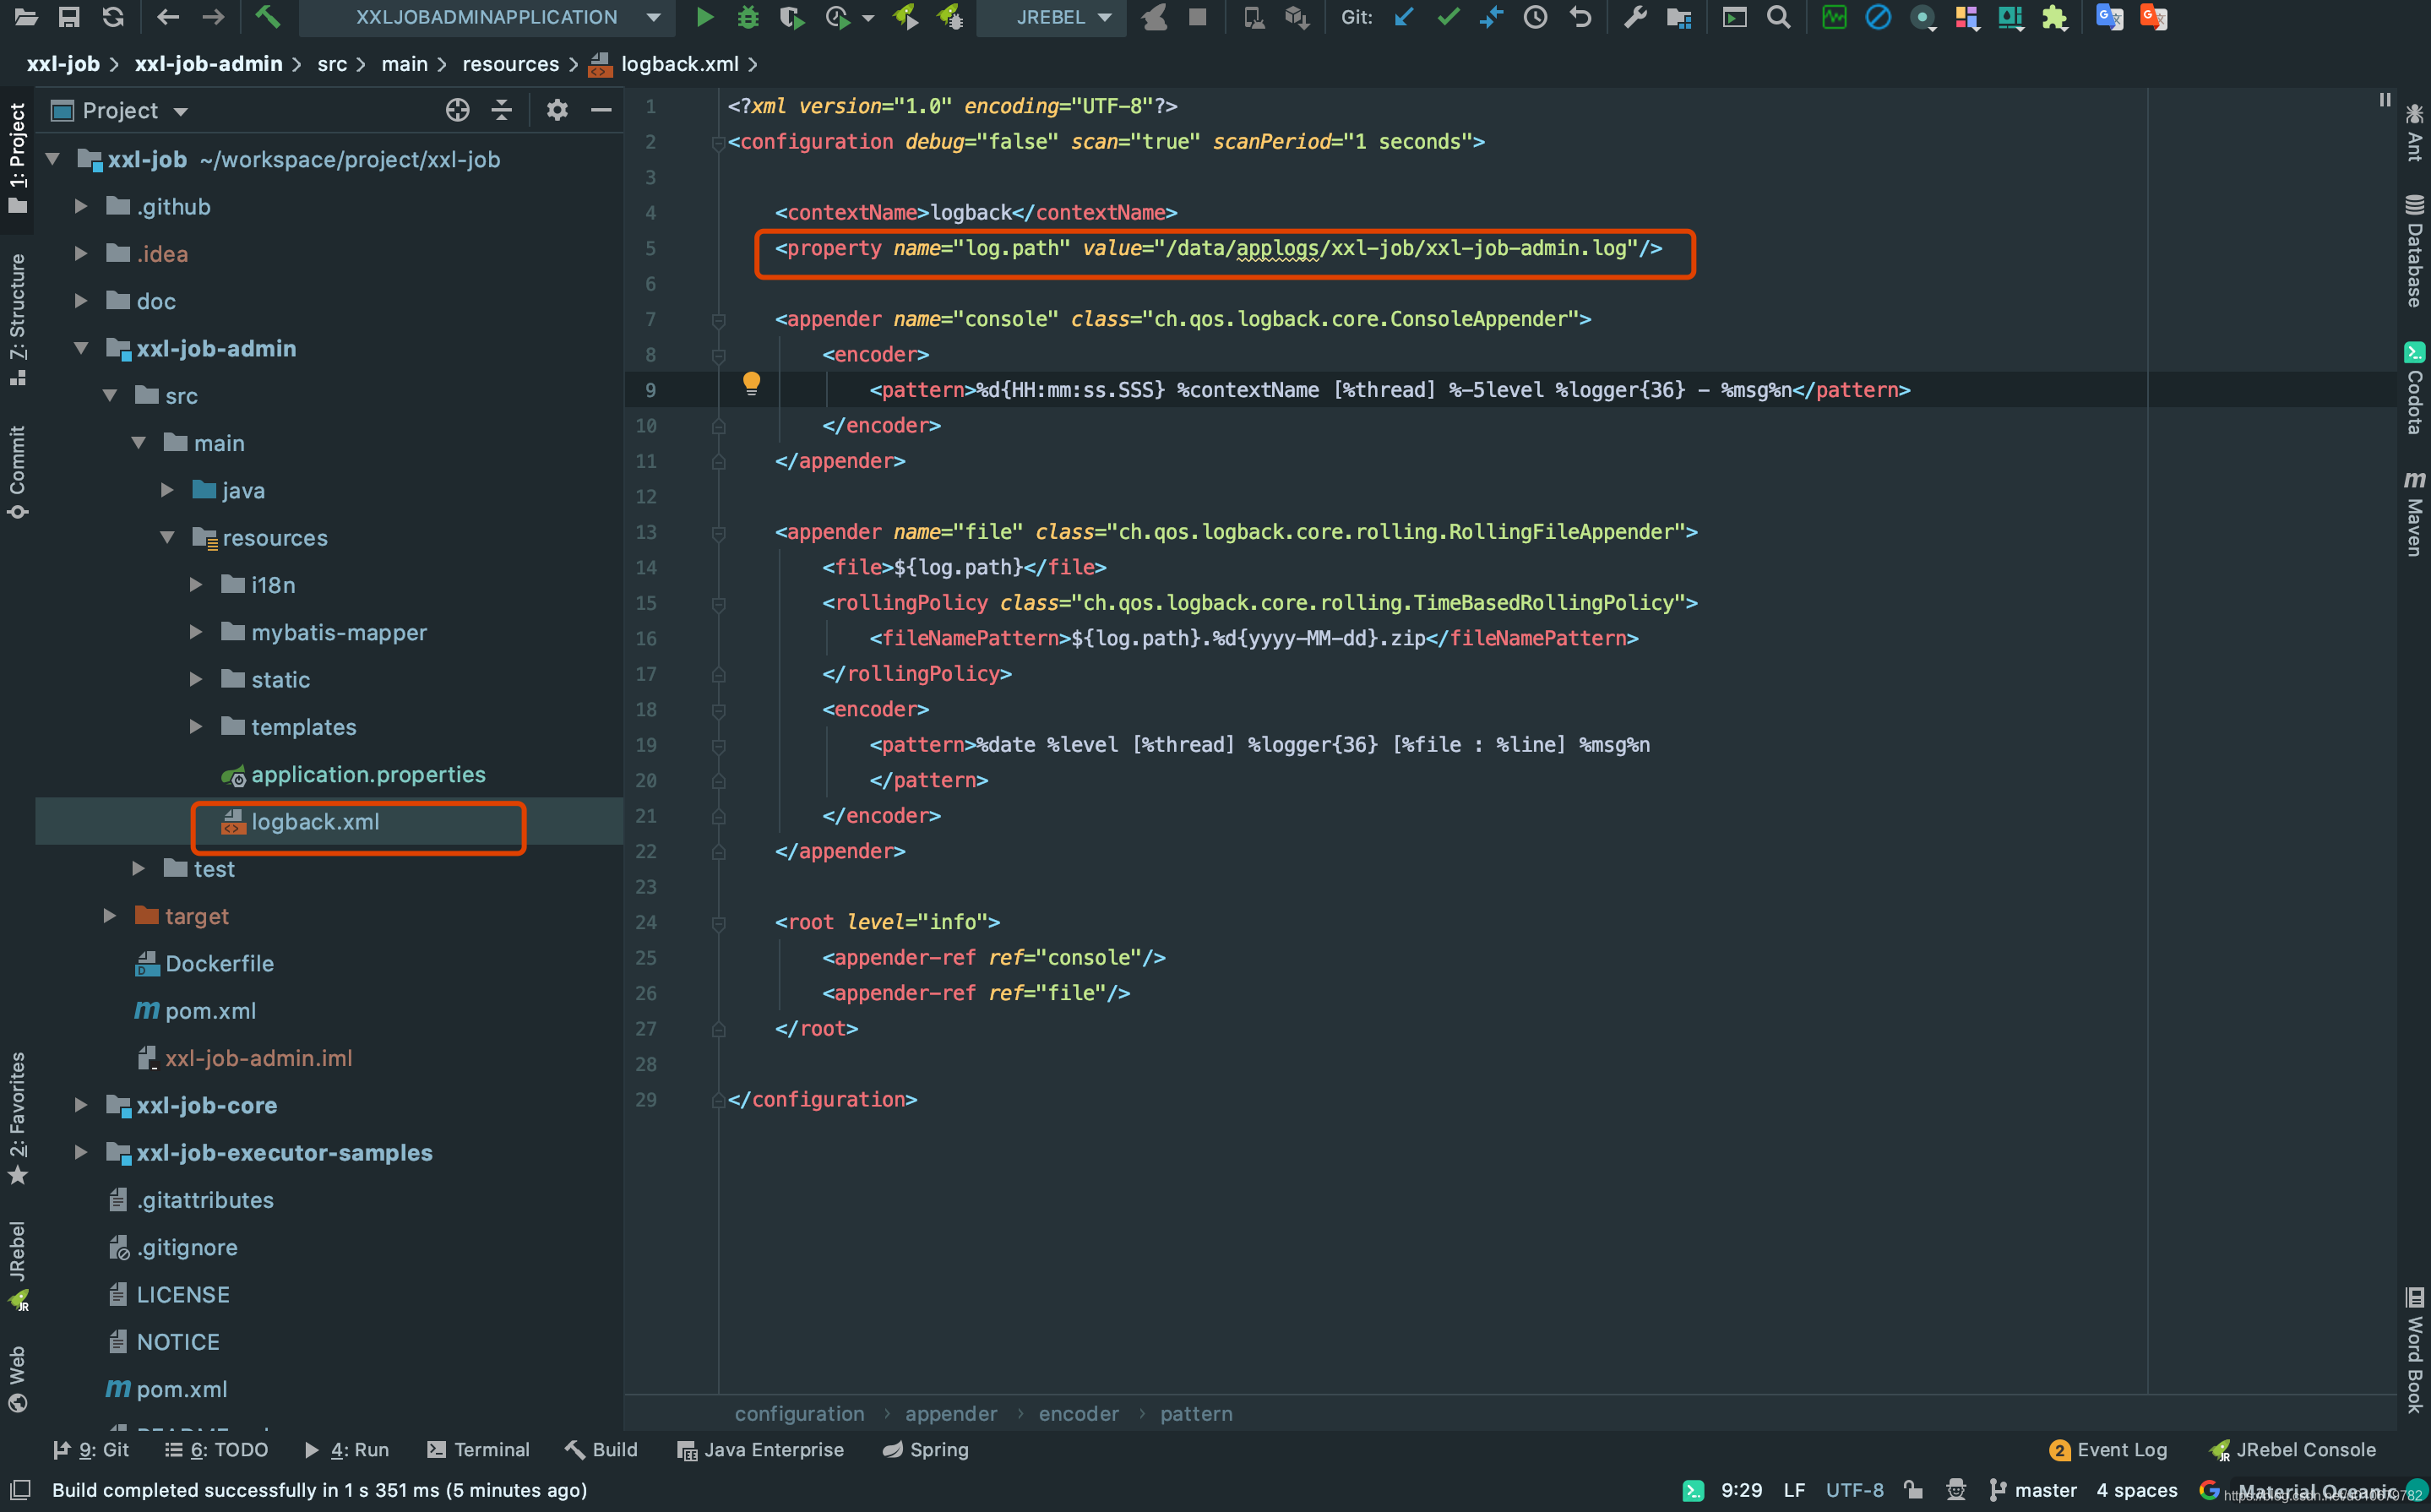Open the Event Log
Screen dimensions: 2431x1512
click(x=2108, y=1450)
